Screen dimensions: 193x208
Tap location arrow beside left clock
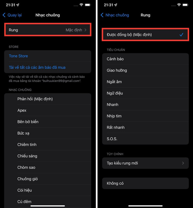18,5
